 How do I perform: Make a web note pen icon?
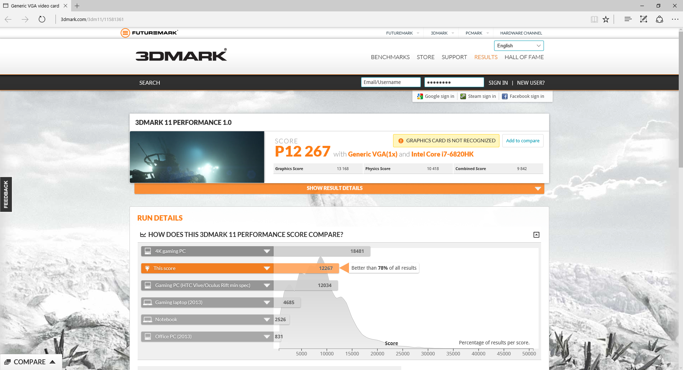point(644,19)
